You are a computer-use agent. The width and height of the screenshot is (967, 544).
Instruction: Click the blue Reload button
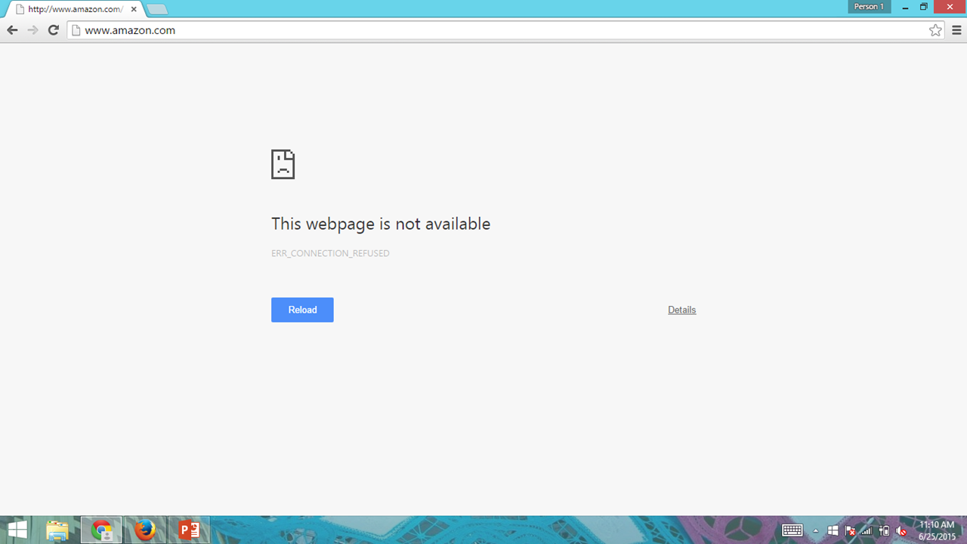[x=302, y=310]
